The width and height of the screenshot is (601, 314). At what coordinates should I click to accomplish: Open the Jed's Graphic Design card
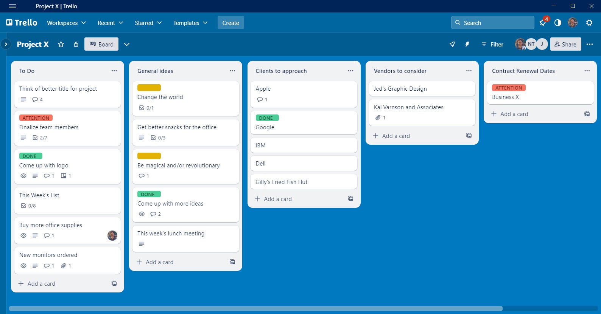point(422,89)
